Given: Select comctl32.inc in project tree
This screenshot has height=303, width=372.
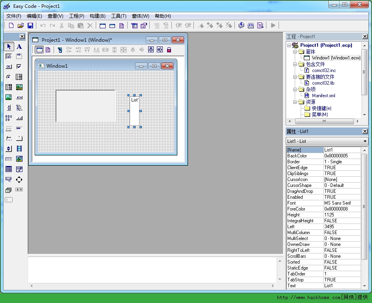Looking at the screenshot, I should 324,70.
